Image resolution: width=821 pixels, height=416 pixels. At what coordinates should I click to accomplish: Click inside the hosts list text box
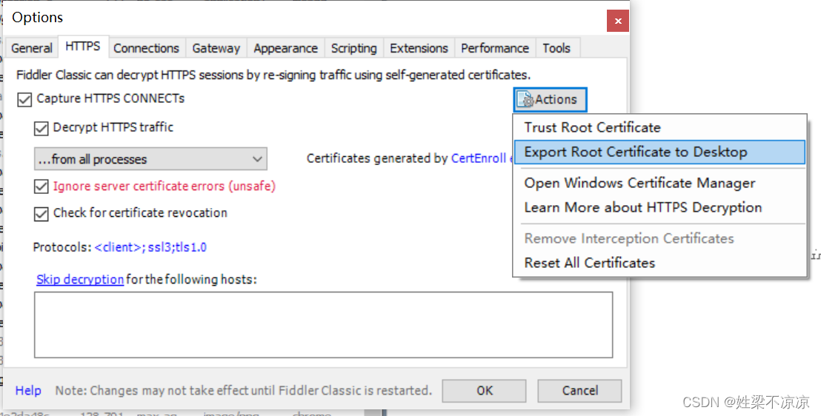tap(324, 325)
